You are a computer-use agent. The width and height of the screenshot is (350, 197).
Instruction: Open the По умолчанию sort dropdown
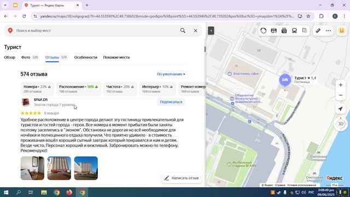click(171, 74)
